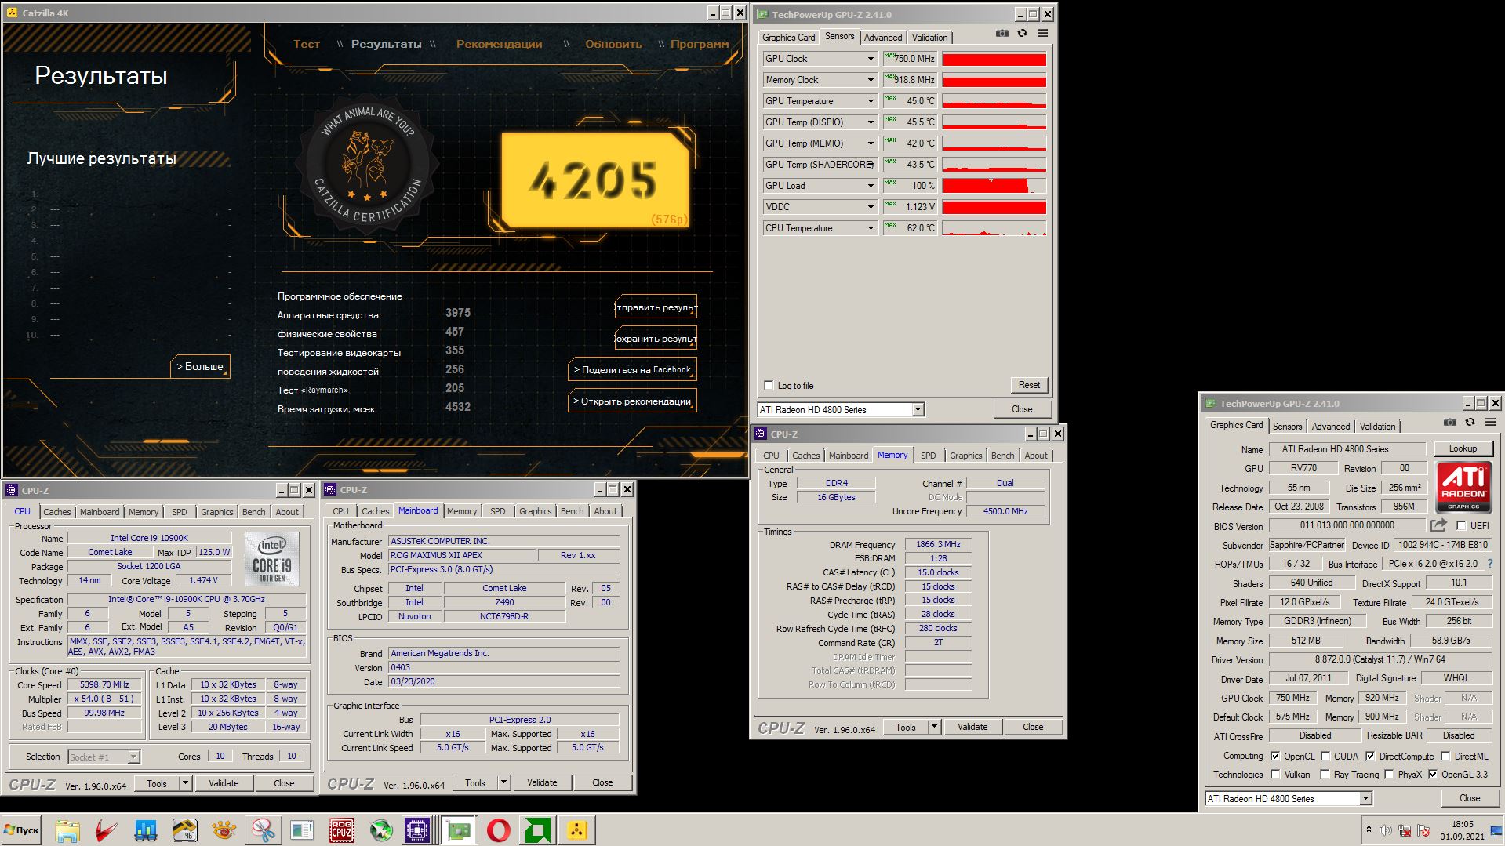
Task: Click the Bus Interface question mark icon
Action: [x=1490, y=564]
